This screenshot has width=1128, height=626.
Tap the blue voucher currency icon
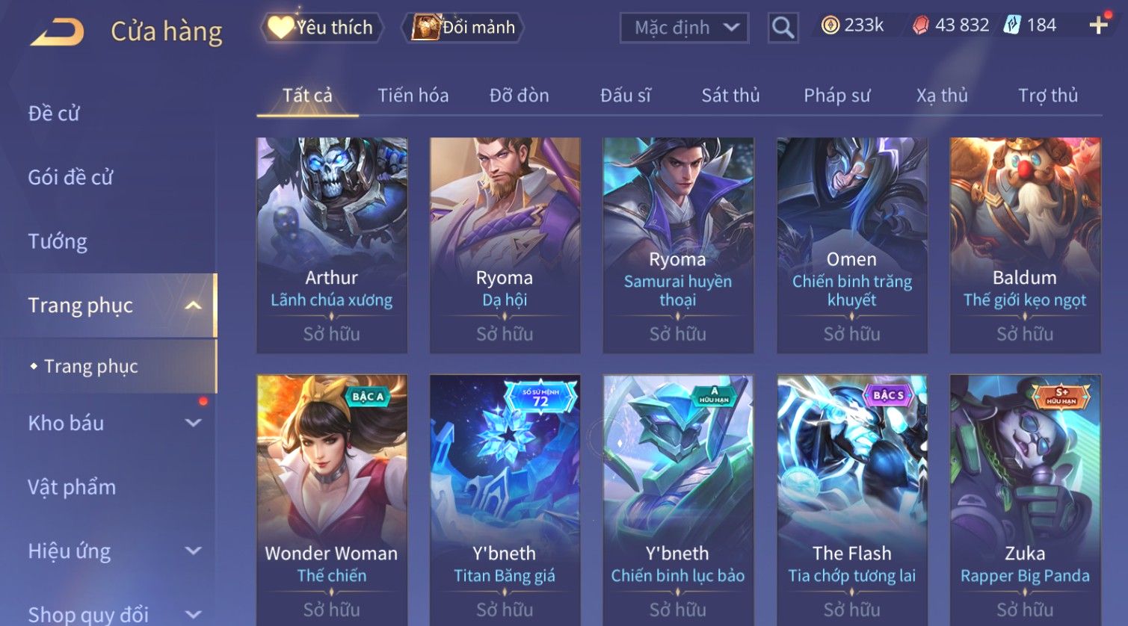point(1011,25)
